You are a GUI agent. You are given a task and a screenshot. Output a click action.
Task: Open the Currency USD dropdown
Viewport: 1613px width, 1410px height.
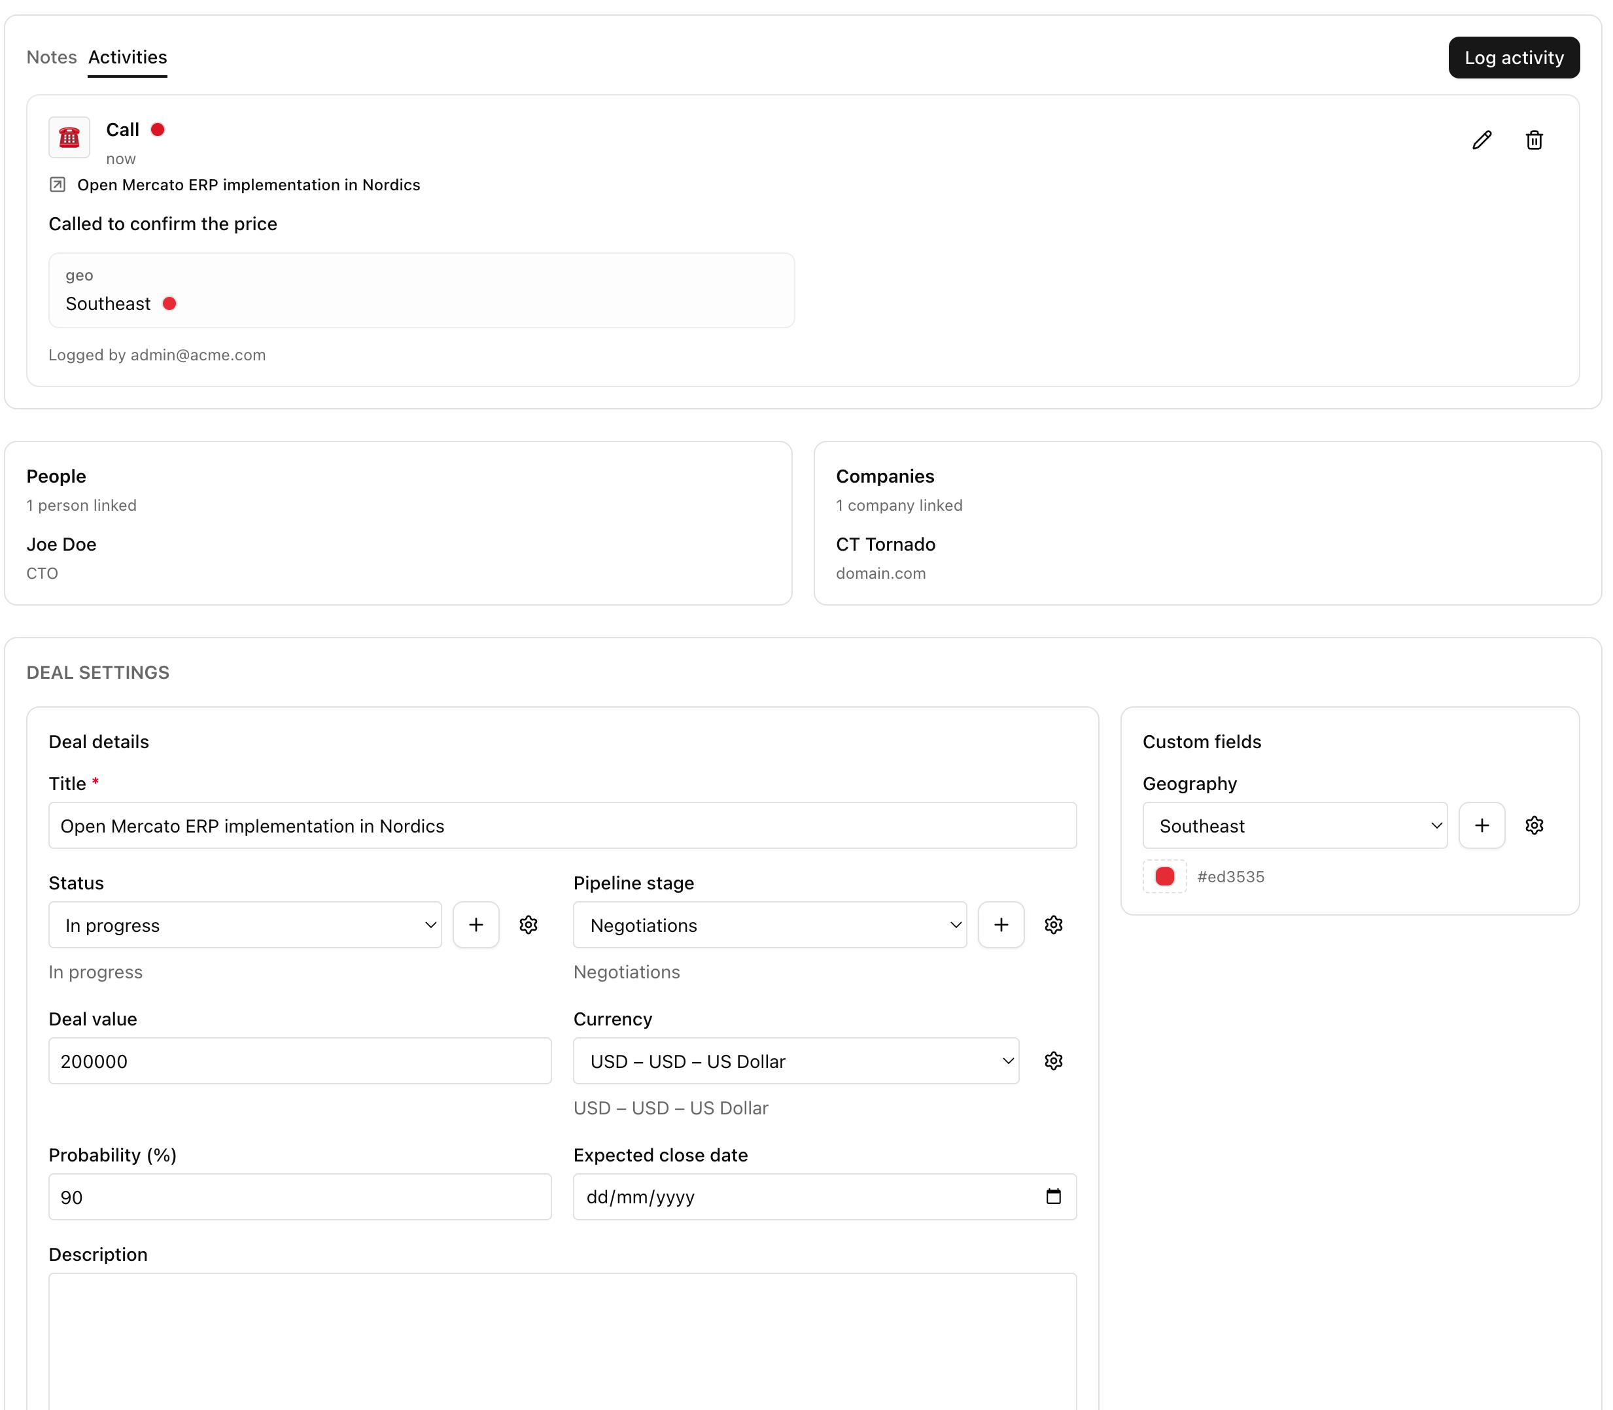795,1061
